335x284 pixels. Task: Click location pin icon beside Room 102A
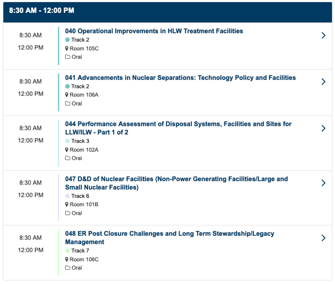67,150
